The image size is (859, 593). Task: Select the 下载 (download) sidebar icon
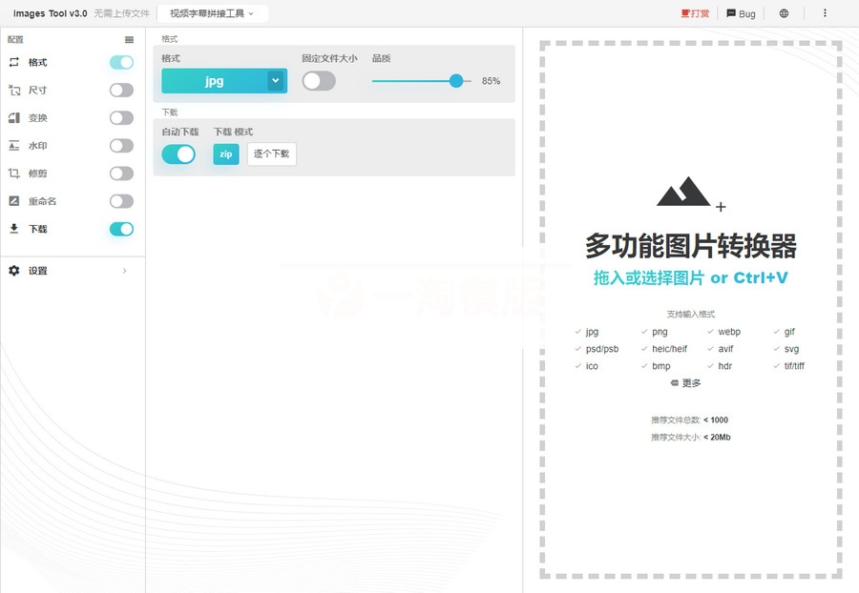14,229
